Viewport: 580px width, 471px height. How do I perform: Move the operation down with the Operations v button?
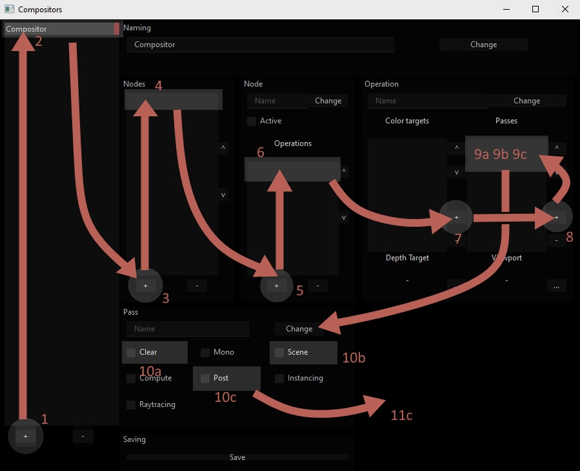(344, 218)
